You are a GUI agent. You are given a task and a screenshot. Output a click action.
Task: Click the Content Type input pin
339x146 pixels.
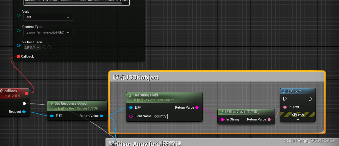[x=19, y=31]
